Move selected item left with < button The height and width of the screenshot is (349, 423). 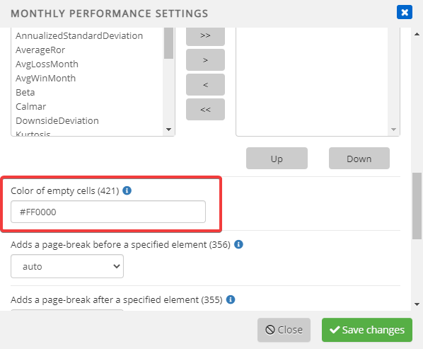tap(205, 85)
